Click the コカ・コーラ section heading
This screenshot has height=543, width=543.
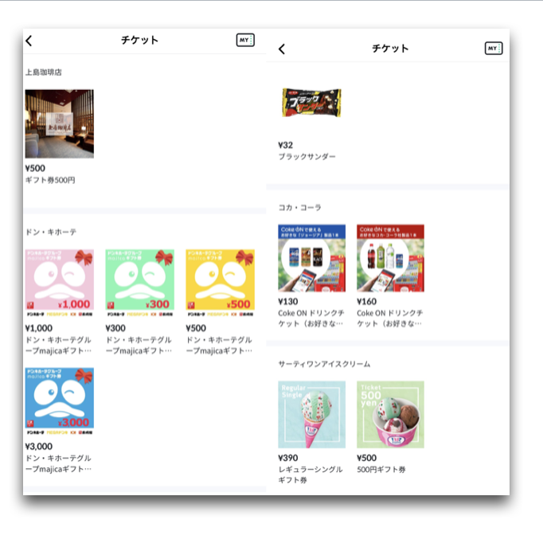[x=299, y=208]
